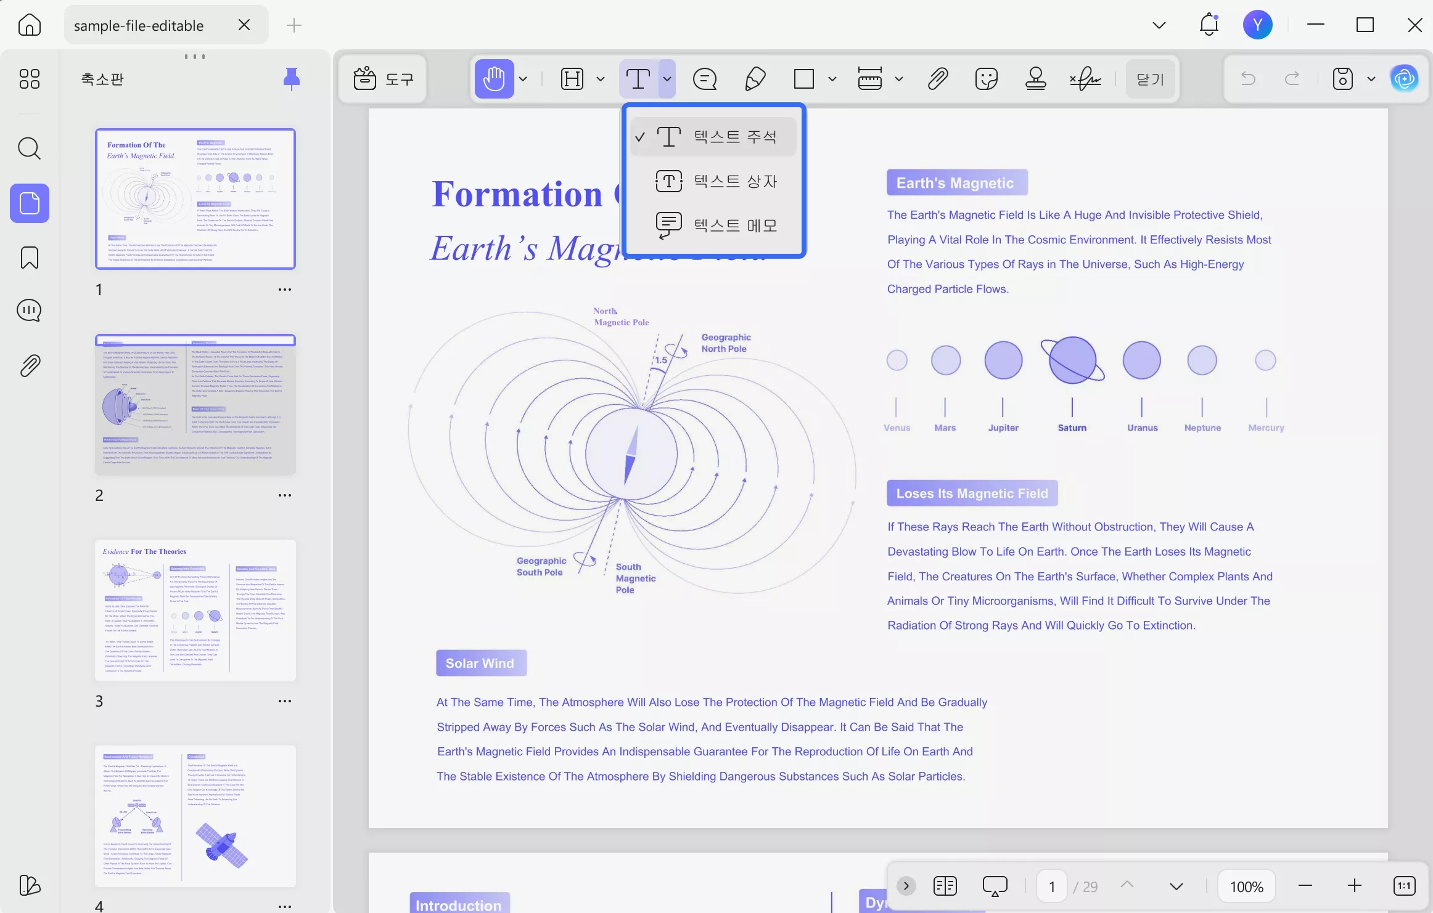Click the Solar Wind heading label

pos(481,663)
